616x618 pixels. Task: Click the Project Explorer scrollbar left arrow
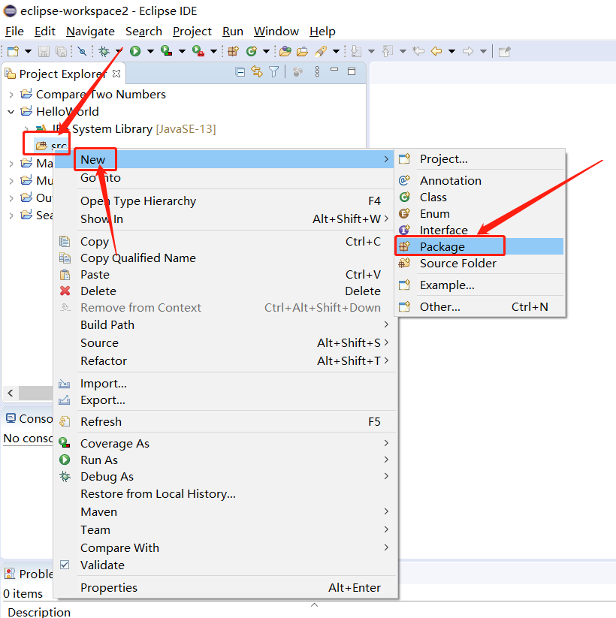click(x=11, y=393)
